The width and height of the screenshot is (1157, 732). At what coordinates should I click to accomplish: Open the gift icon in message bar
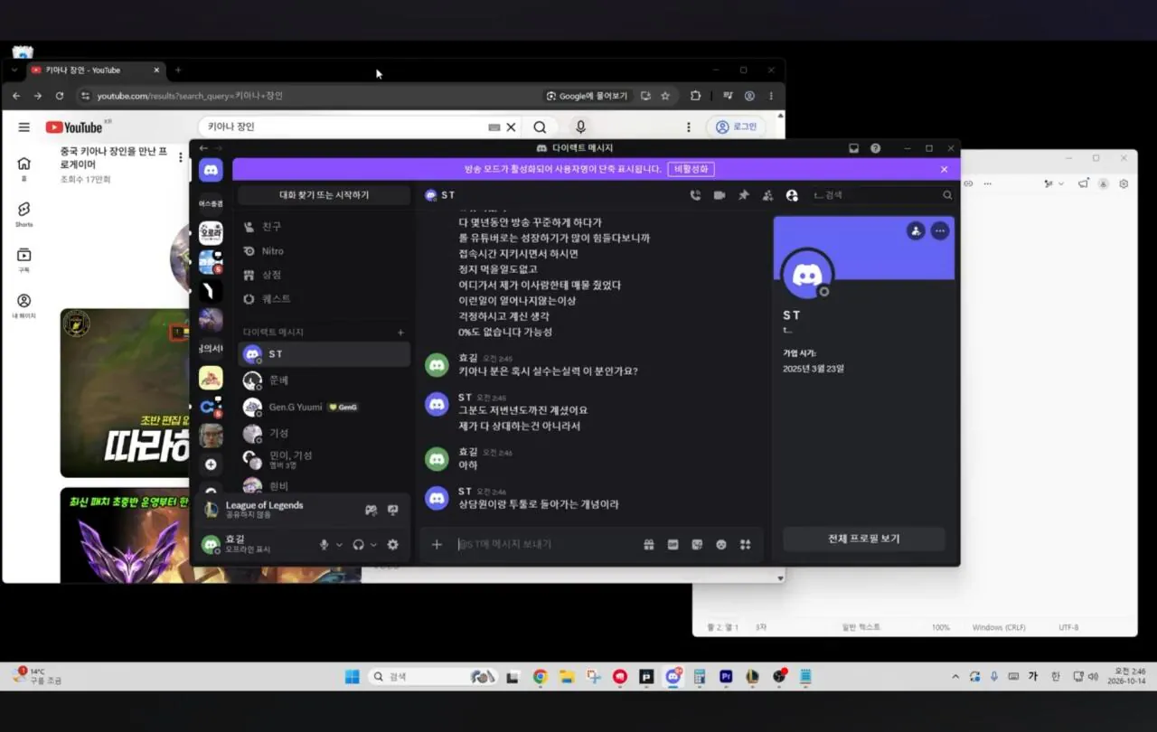tap(648, 544)
